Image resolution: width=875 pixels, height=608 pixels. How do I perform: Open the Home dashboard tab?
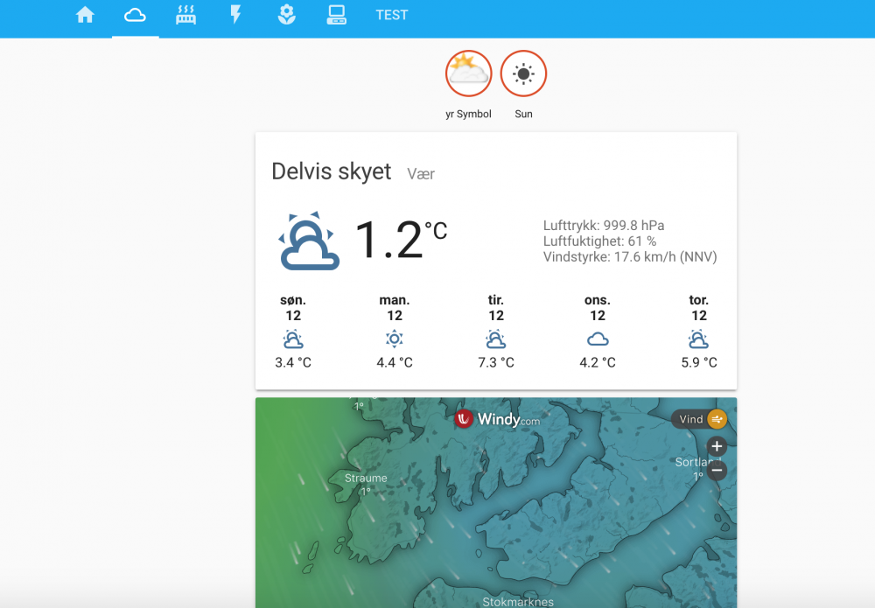pos(85,15)
